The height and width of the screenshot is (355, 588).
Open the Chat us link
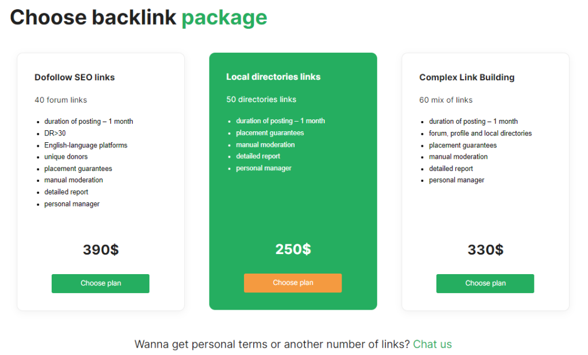click(432, 344)
